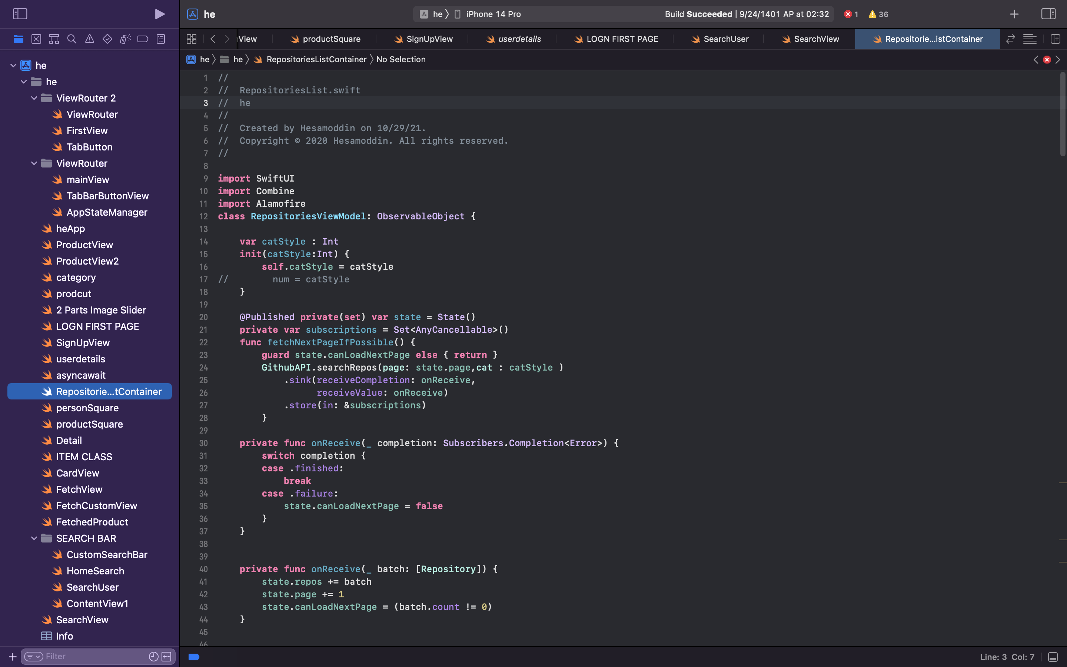Viewport: 1067px width, 667px height.
Task: Select the FetchCustomView file in navigator
Action: click(97, 505)
